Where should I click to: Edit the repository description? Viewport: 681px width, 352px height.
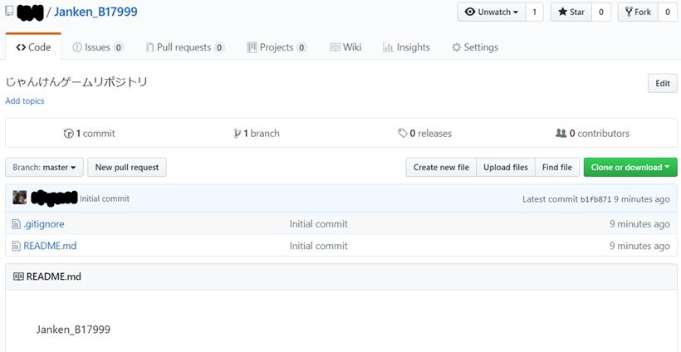(662, 84)
